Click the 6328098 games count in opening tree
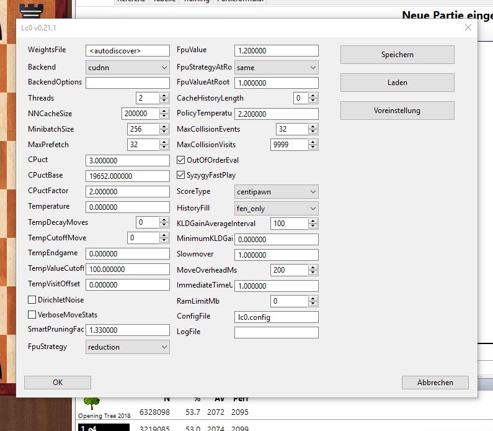 tap(154, 412)
